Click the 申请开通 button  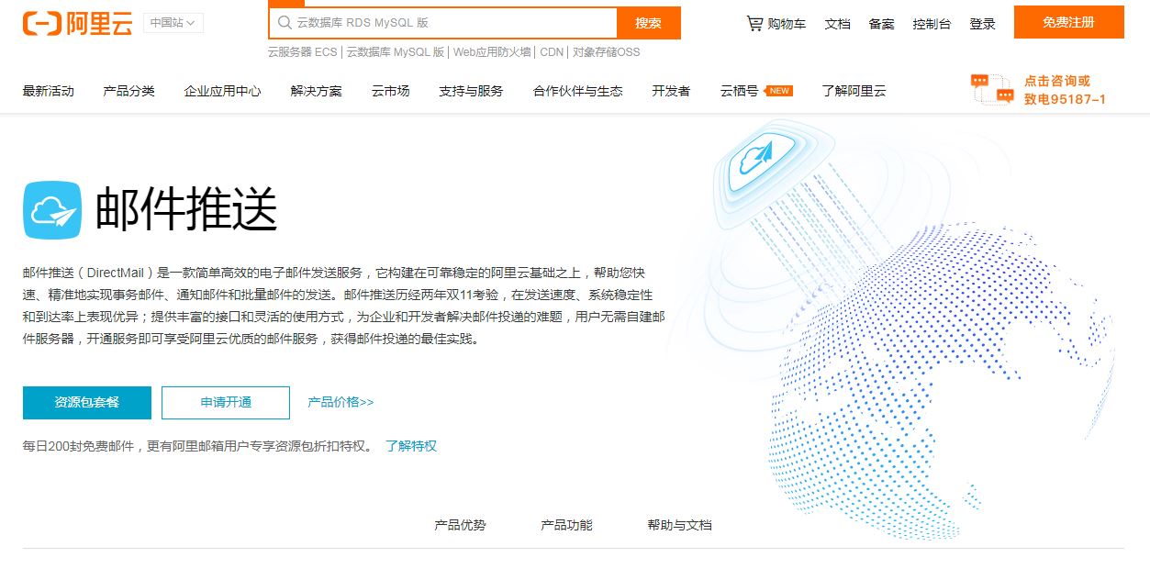226,402
